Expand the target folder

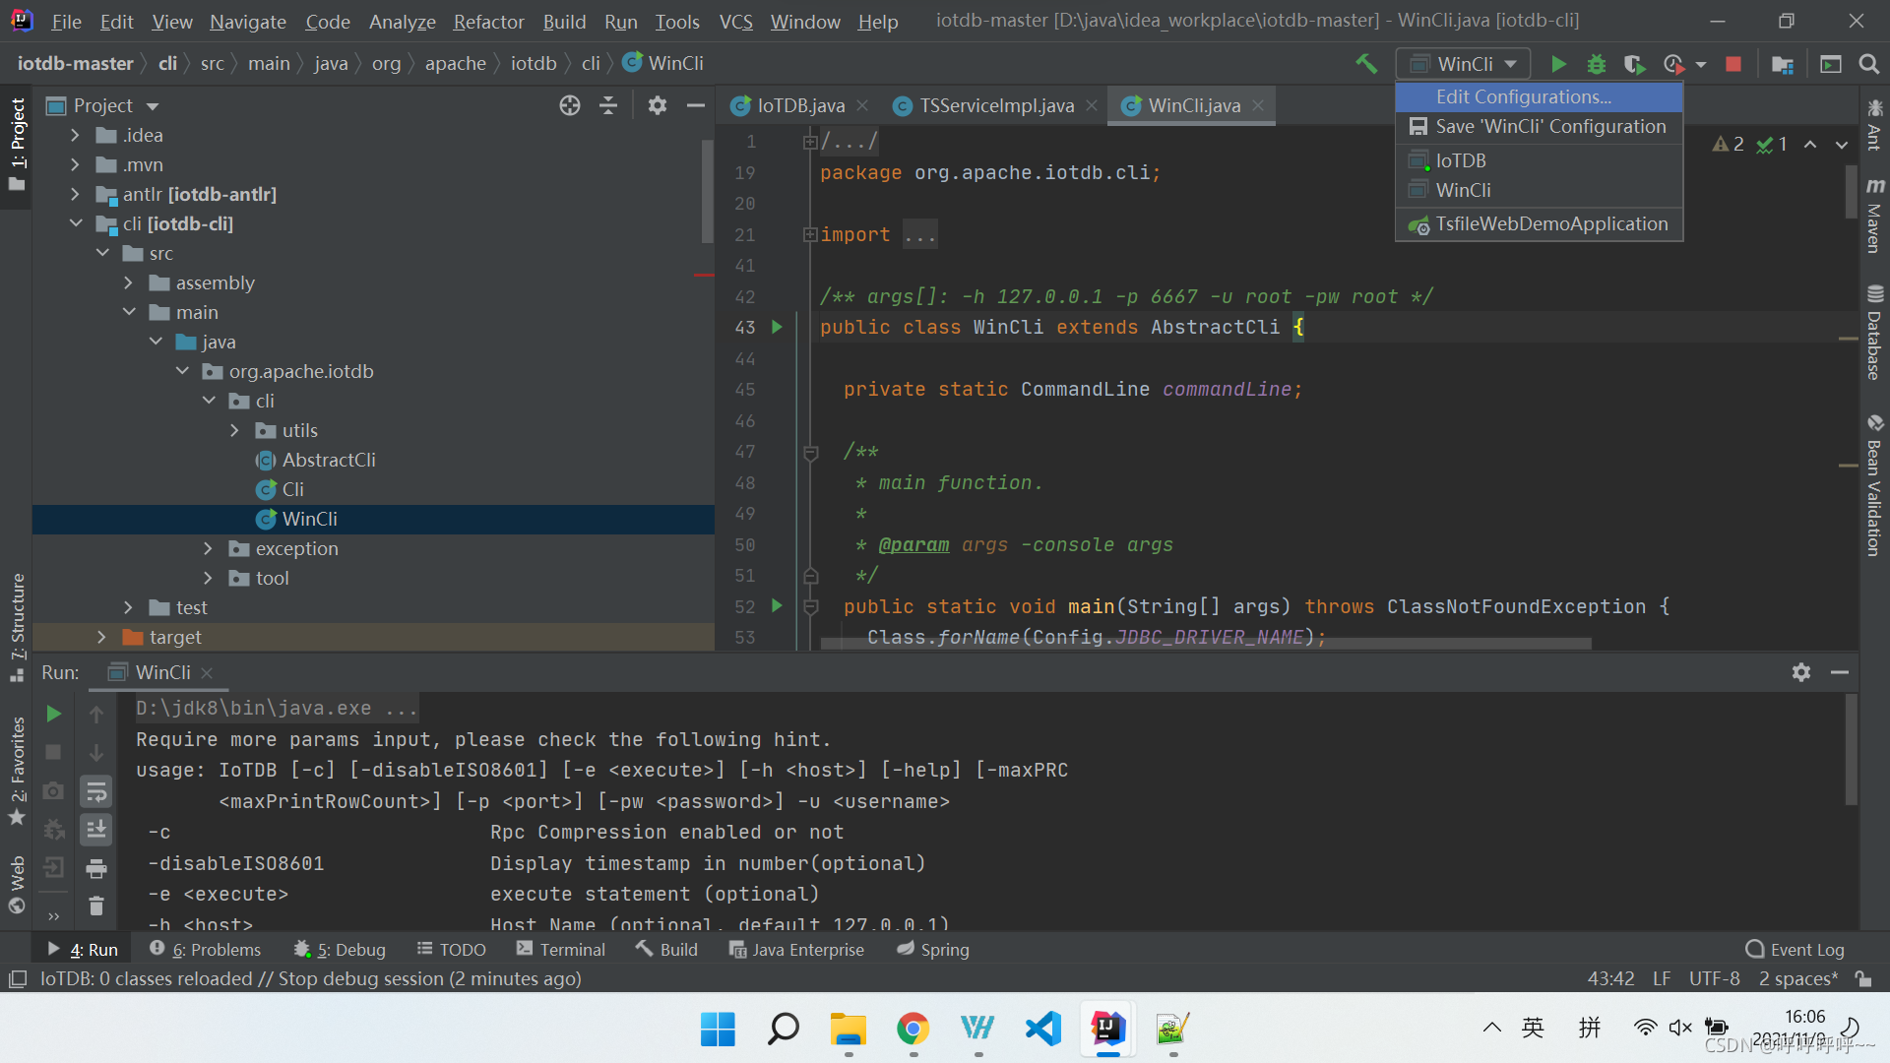pyautogui.click(x=102, y=637)
